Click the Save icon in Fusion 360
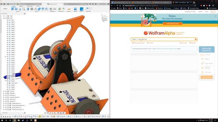 pos(8,4)
